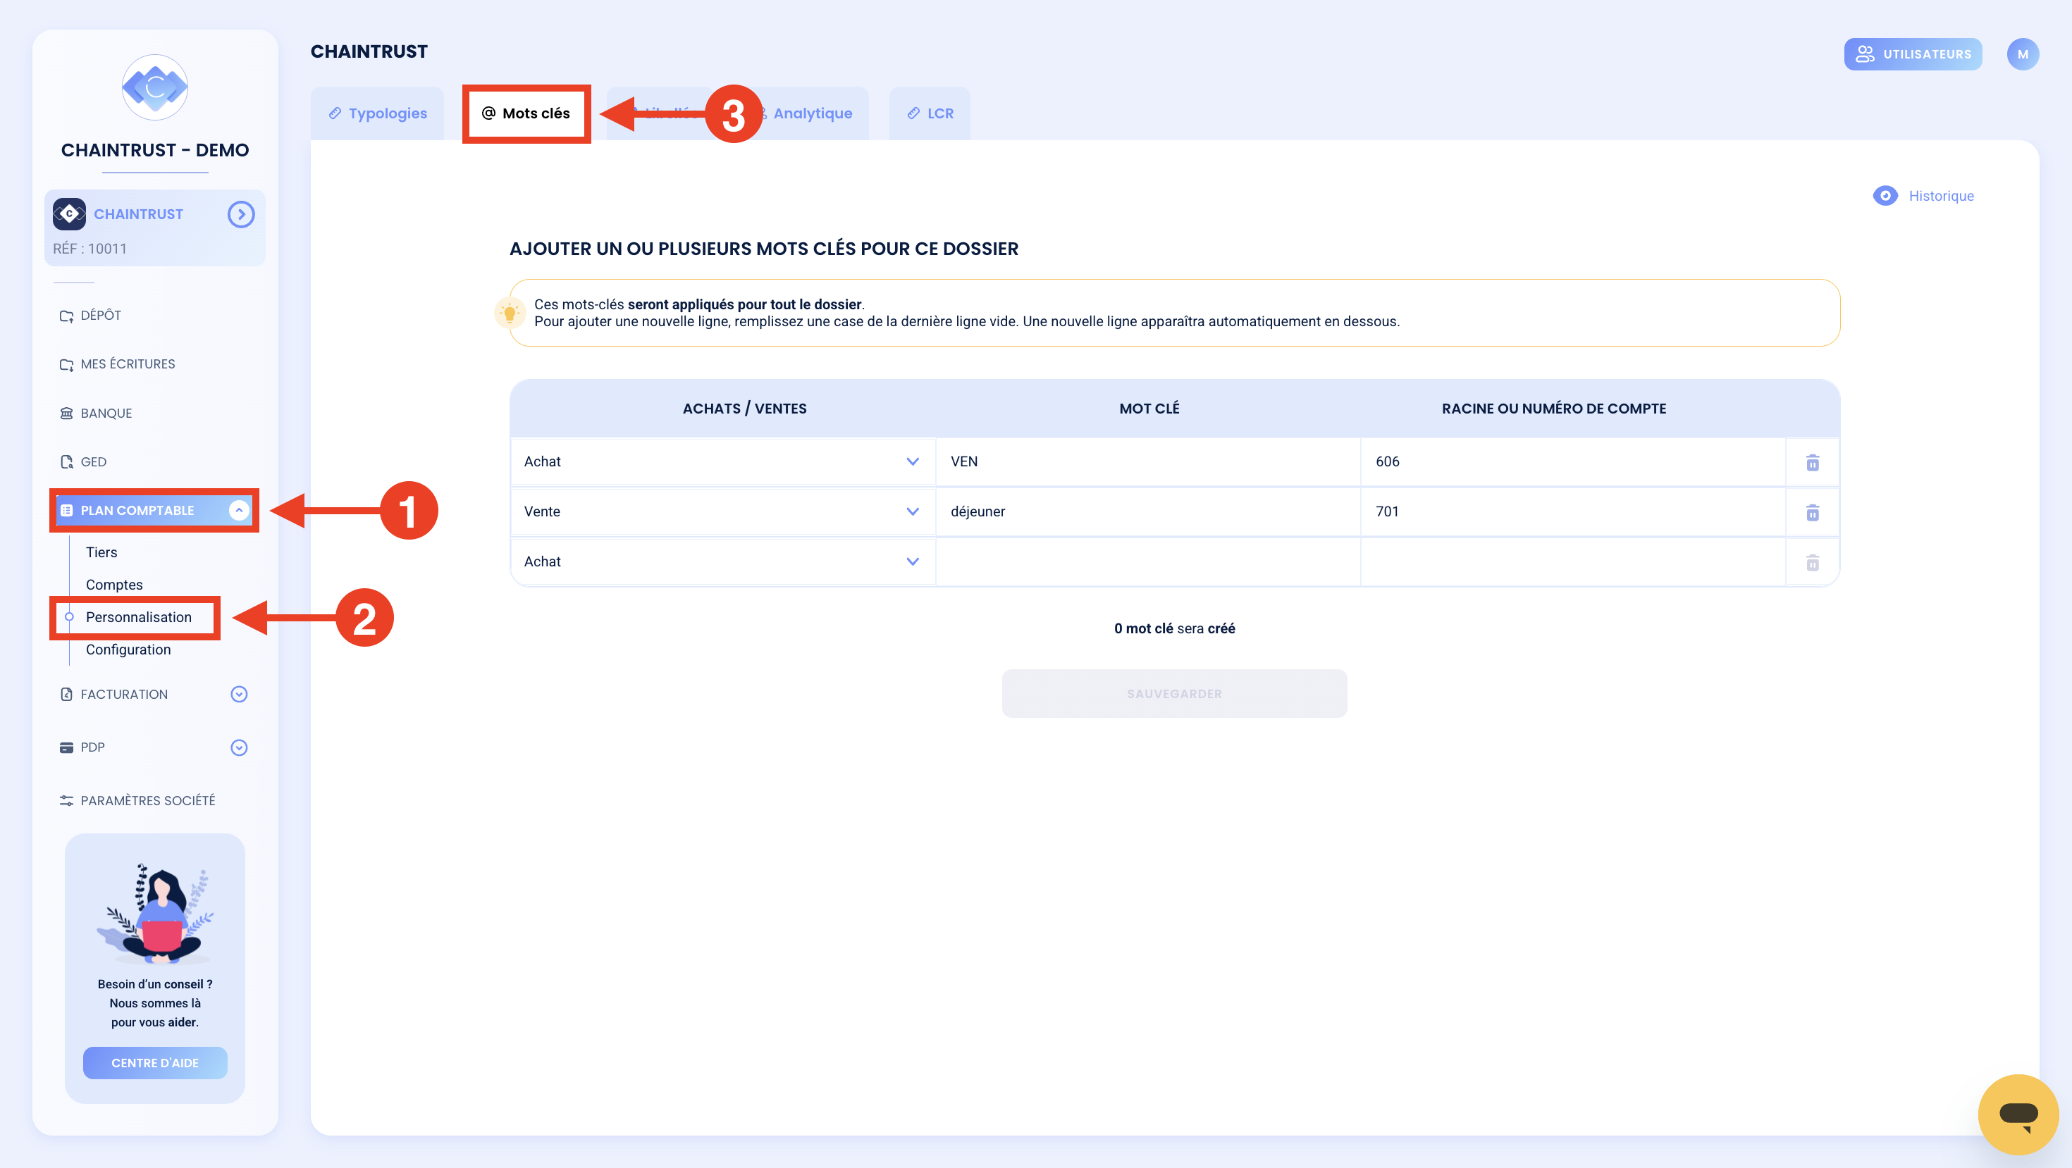Open Achat dropdown in empty row

pos(722,561)
